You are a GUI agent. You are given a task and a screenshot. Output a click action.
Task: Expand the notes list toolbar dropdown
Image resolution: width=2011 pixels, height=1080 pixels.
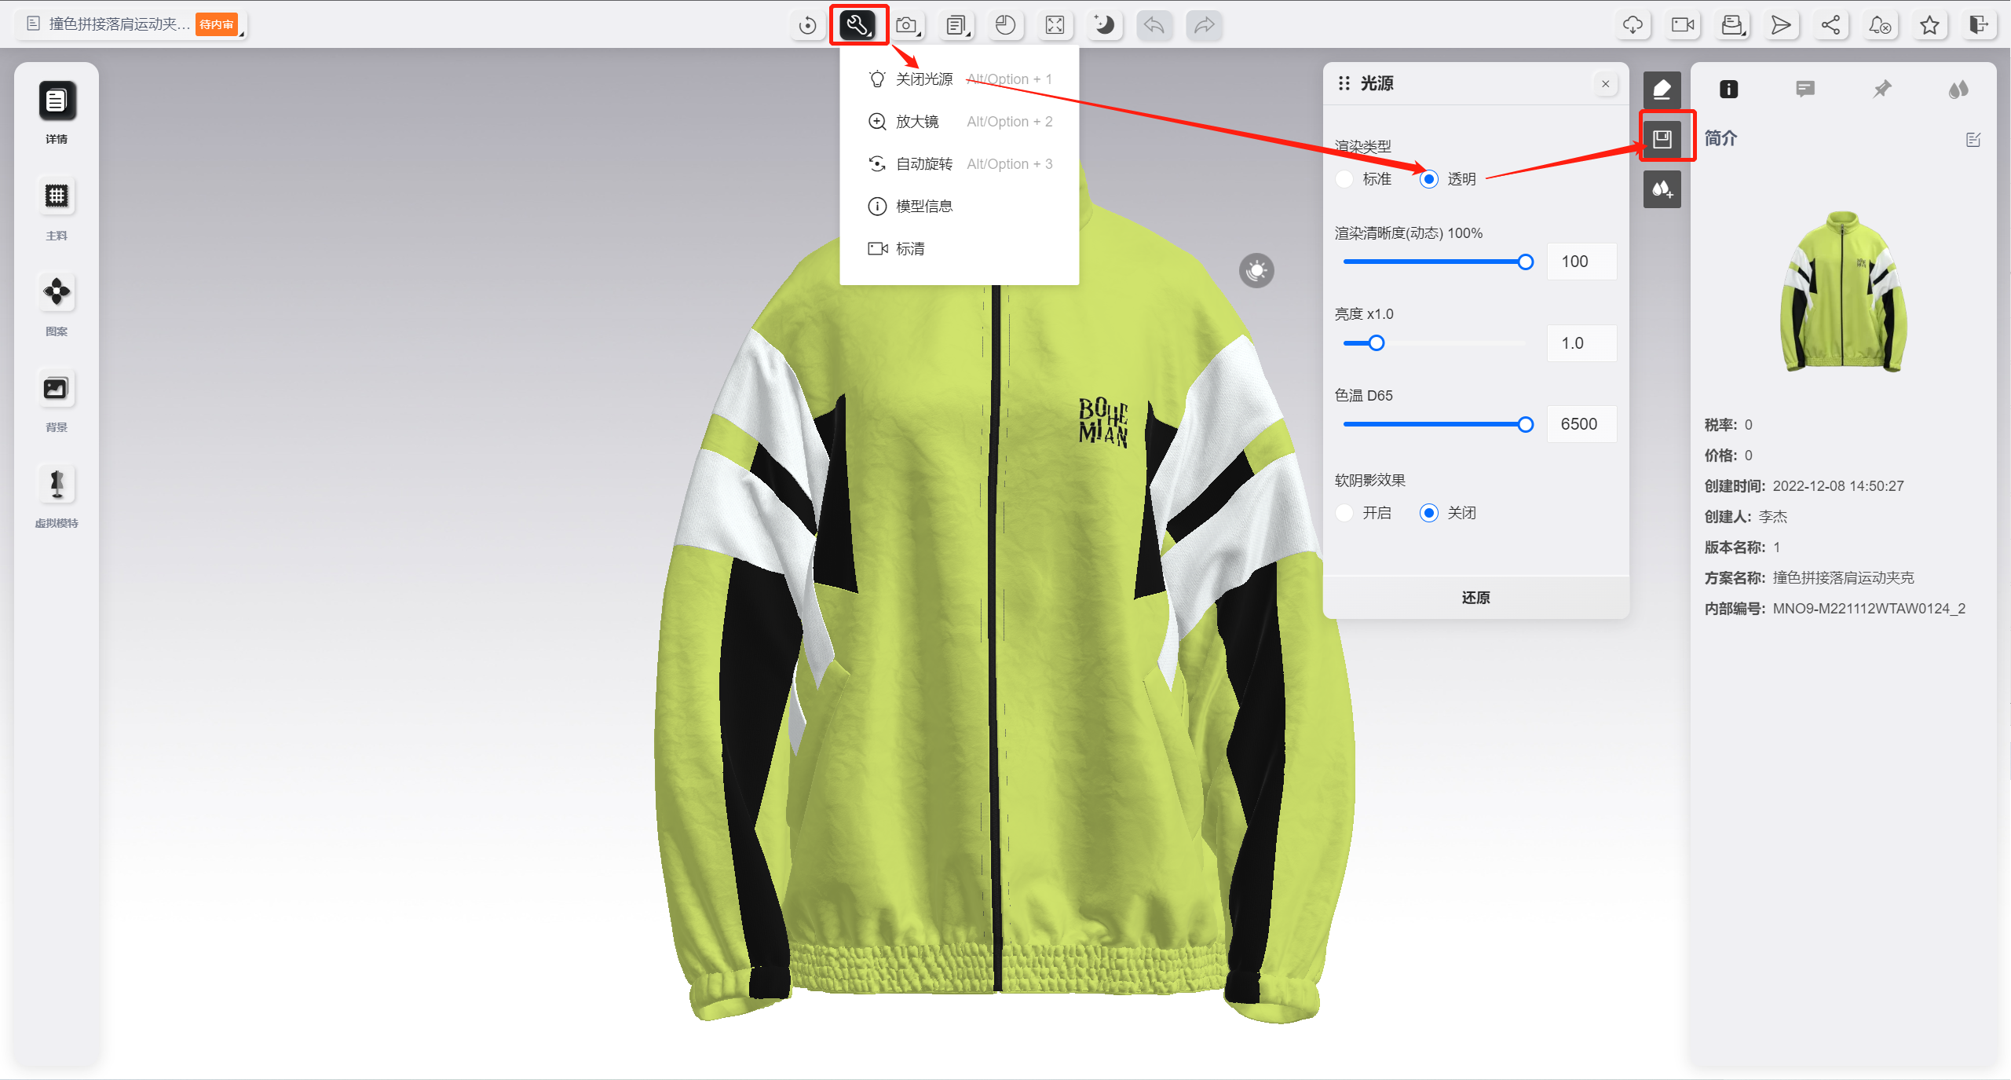[x=969, y=35]
